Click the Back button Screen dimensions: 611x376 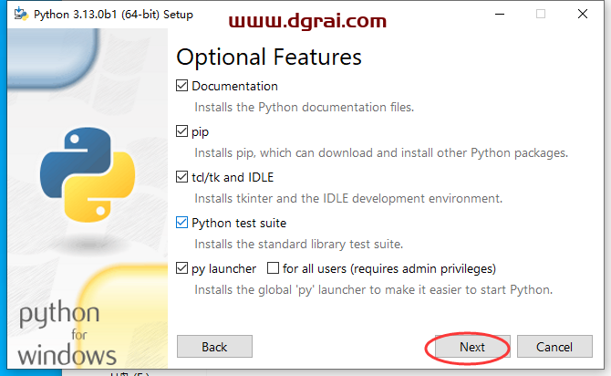click(214, 347)
